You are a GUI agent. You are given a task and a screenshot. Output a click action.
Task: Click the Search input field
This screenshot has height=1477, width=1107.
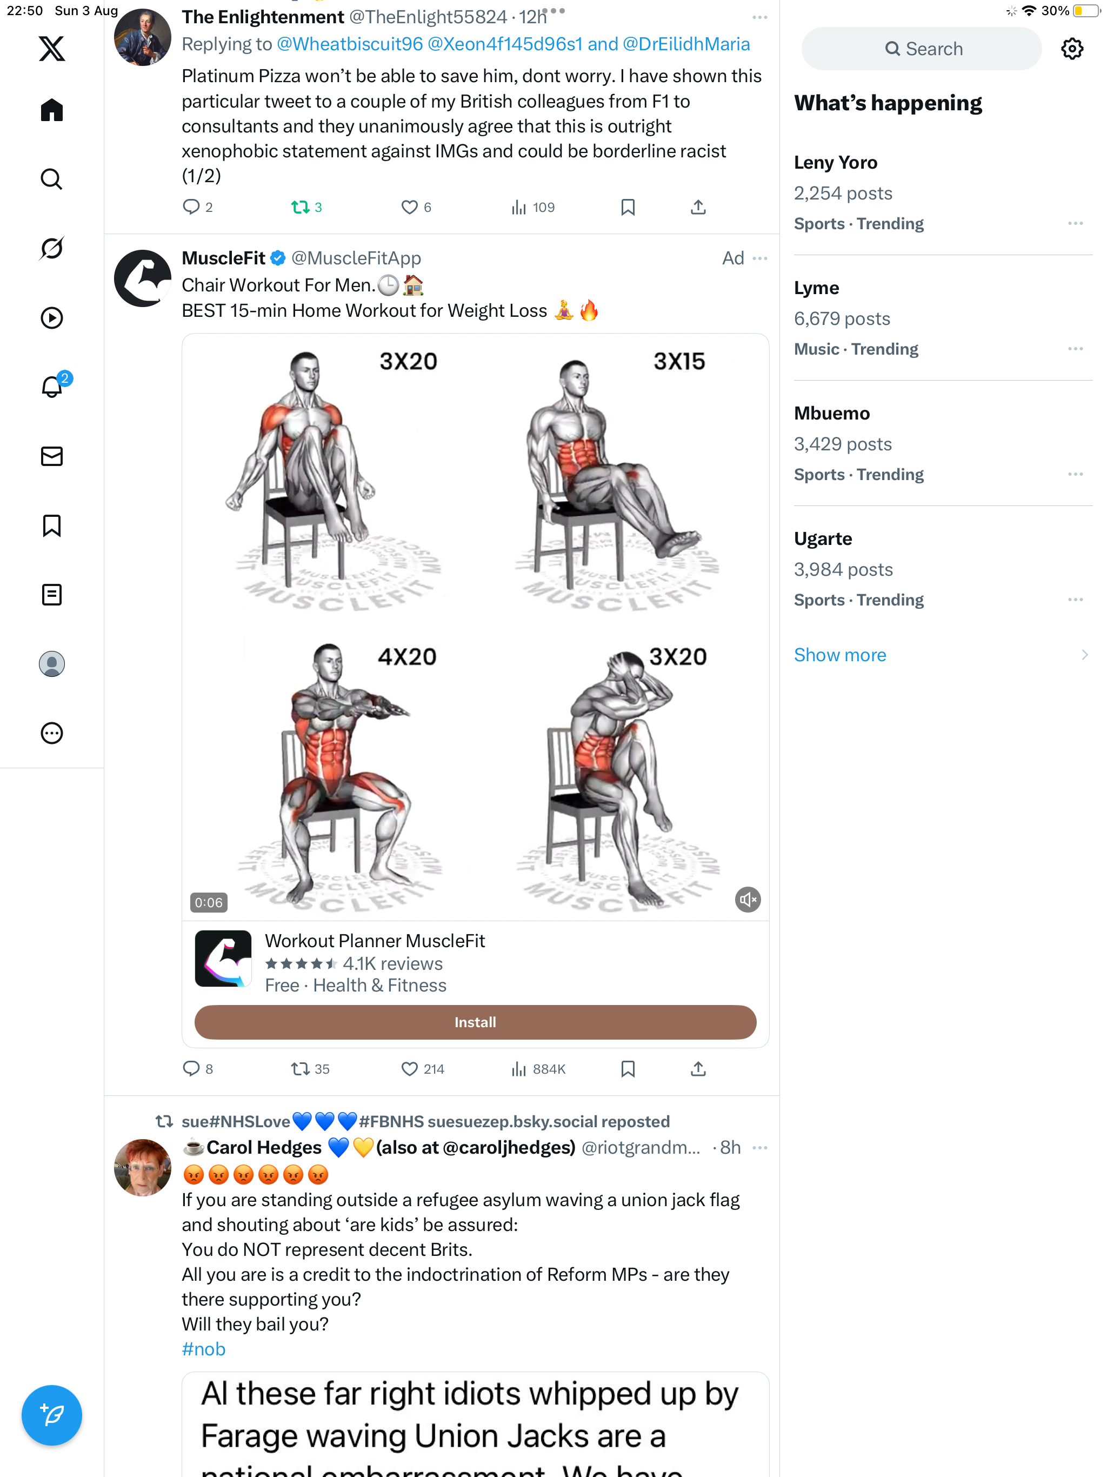(922, 49)
